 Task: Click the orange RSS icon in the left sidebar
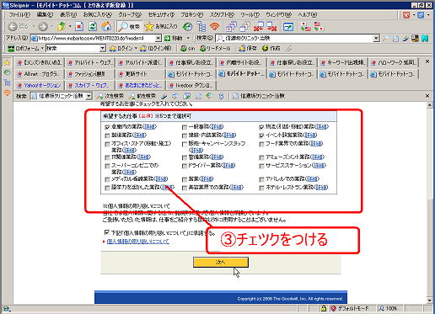point(7,93)
